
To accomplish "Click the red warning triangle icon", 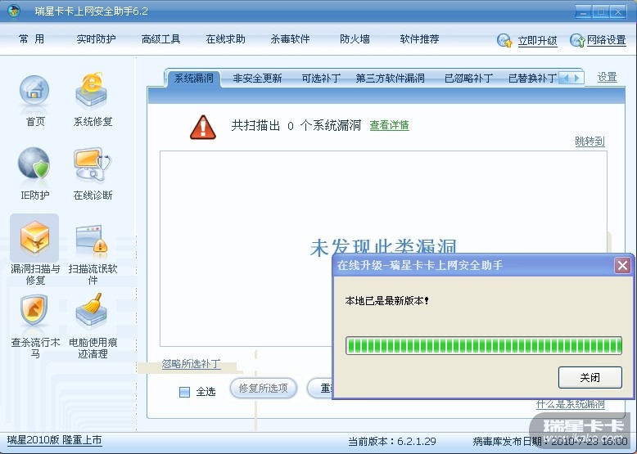I will pos(203,128).
